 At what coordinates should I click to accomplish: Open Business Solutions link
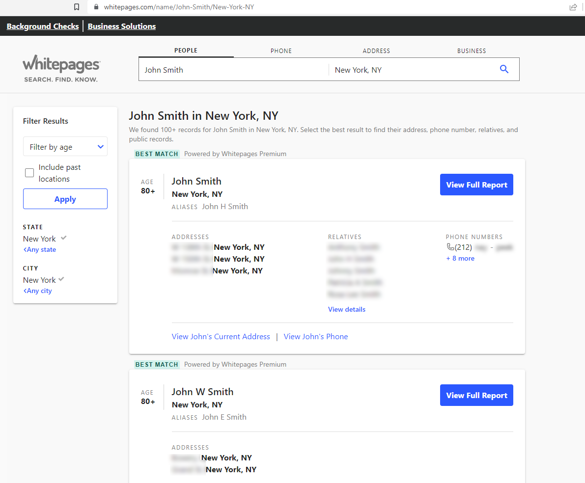coord(122,26)
